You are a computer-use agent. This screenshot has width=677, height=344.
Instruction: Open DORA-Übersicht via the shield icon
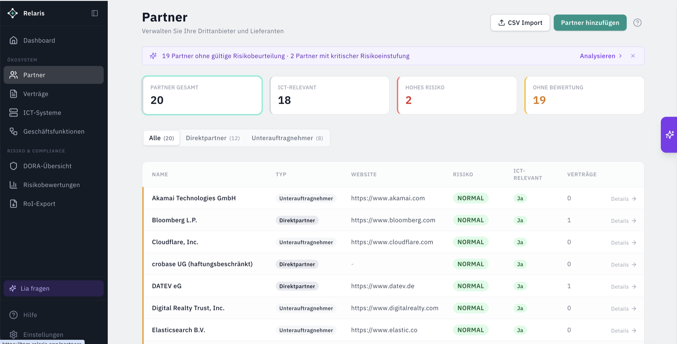(x=13, y=166)
